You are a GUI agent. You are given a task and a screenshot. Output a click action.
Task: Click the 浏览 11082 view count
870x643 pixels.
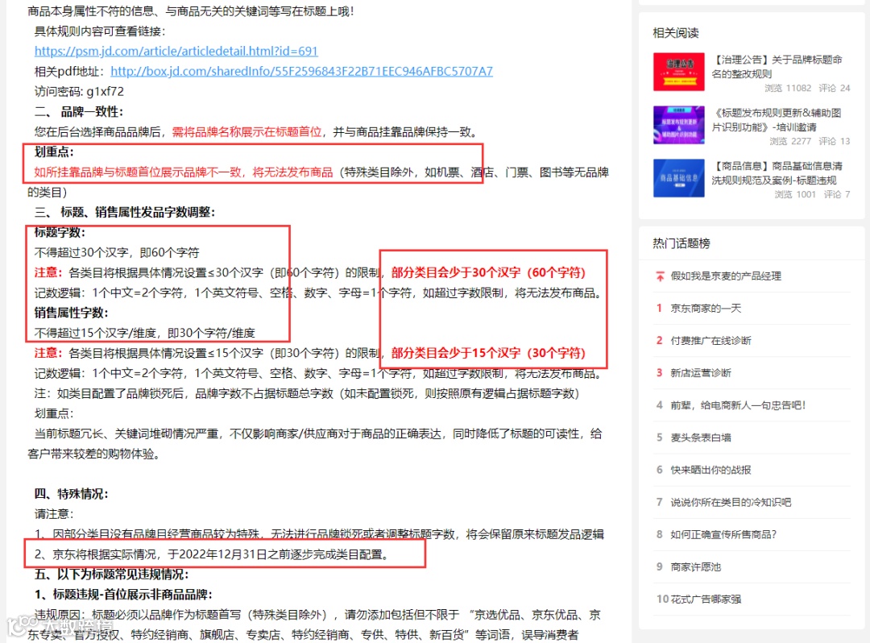(x=787, y=88)
